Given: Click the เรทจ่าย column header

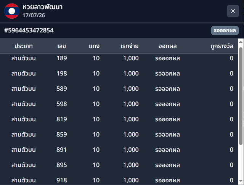Looking at the screenshot, I should [x=130, y=46].
